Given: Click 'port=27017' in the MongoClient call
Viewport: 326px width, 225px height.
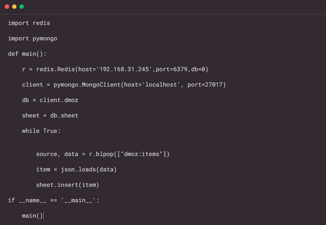Looking at the screenshot, I should (x=205, y=85).
